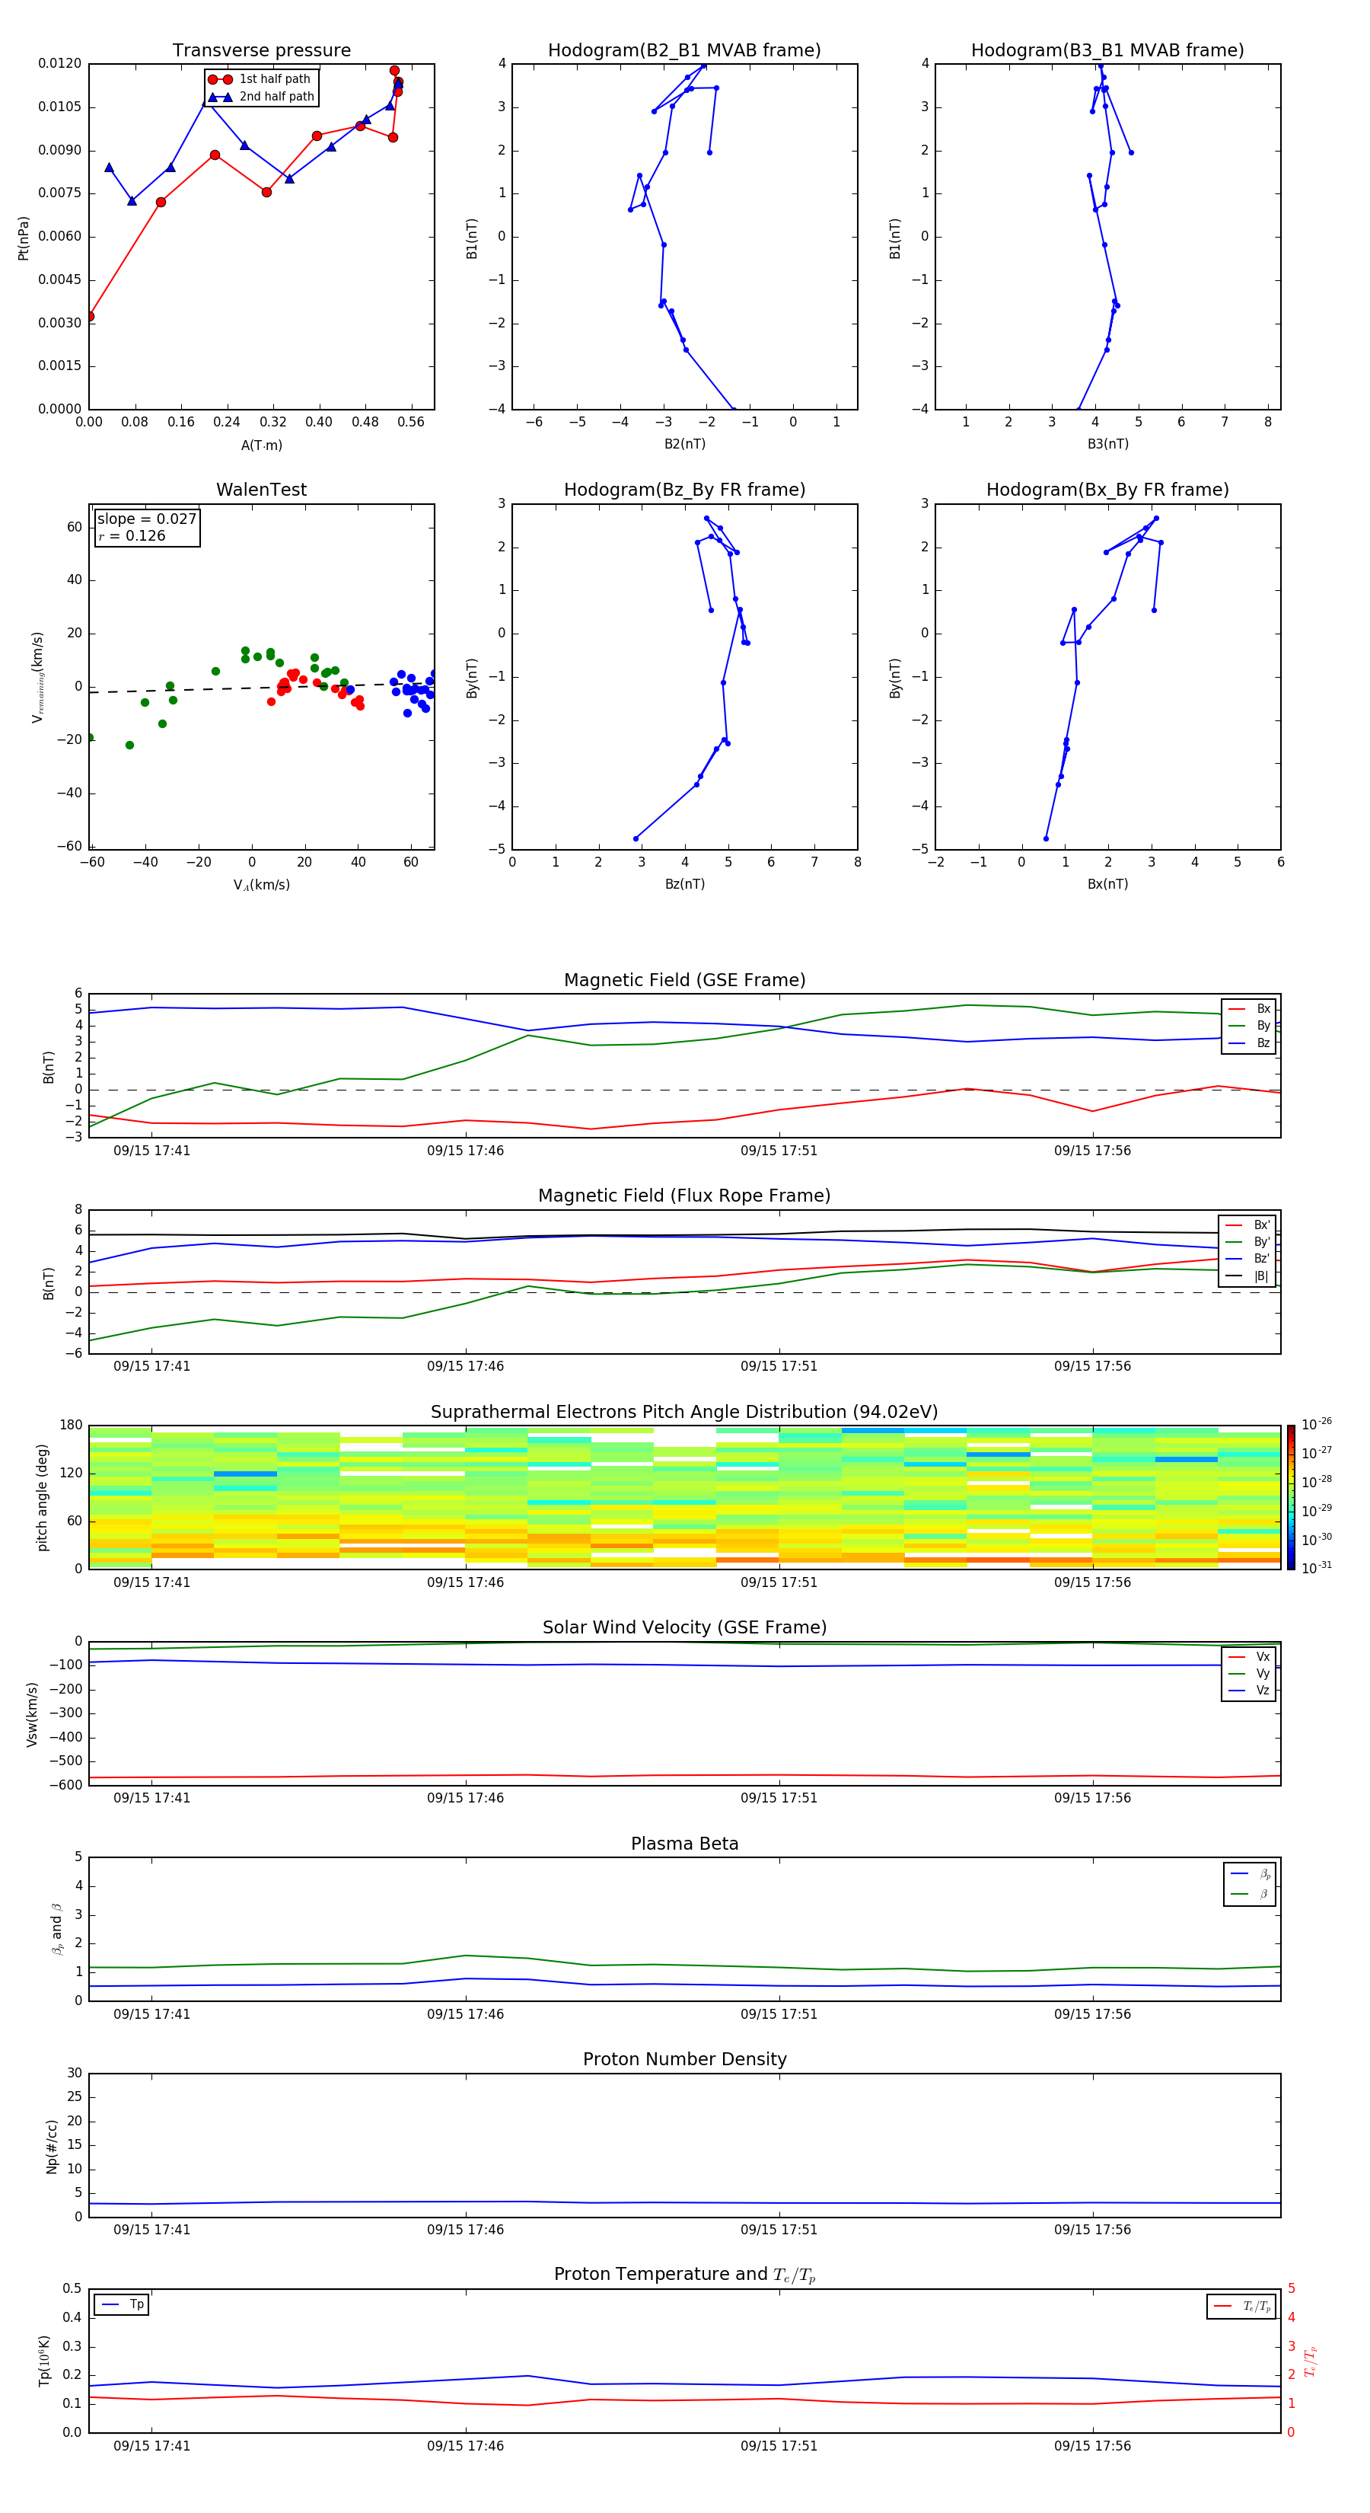Click 'Np(#/cc)' axis label
This screenshot has width=1370, height=2513.
click(52, 2146)
